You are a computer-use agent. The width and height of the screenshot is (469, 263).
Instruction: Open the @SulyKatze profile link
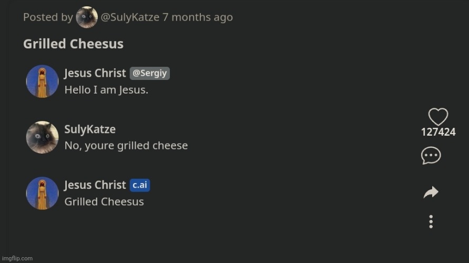(130, 17)
